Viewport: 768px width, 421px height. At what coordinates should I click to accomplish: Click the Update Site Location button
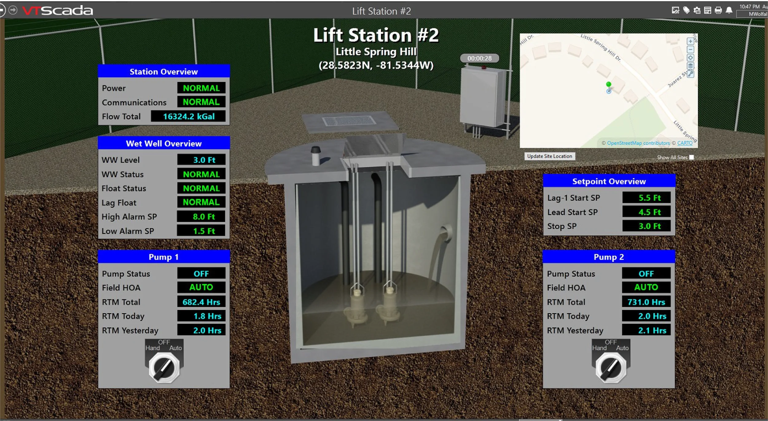[x=550, y=156]
